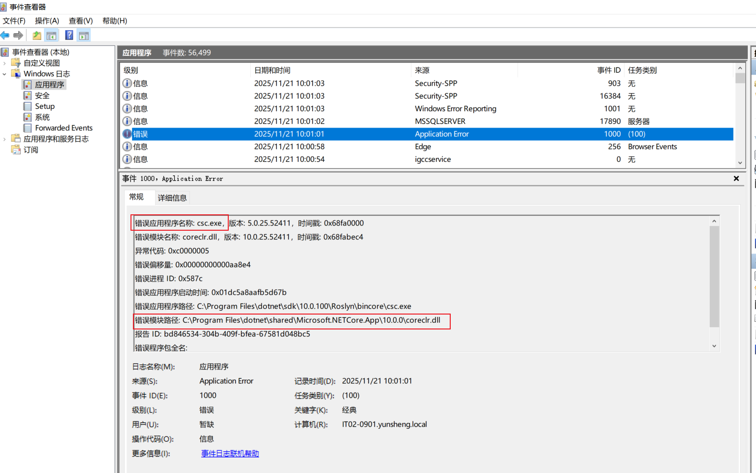The height and width of the screenshot is (473, 756).
Task: Switch to the 详细信息 tab
Action: point(172,197)
